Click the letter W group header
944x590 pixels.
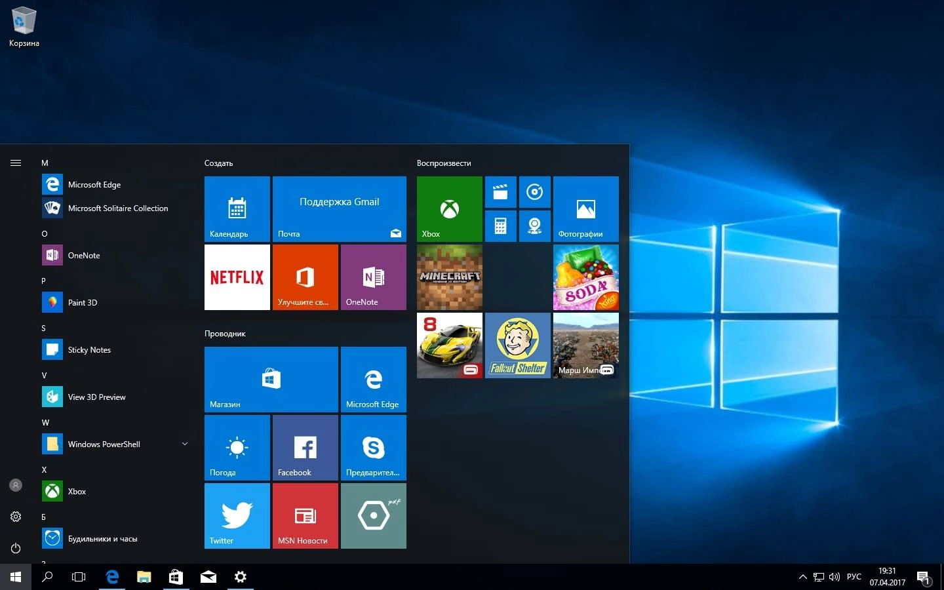click(x=45, y=422)
